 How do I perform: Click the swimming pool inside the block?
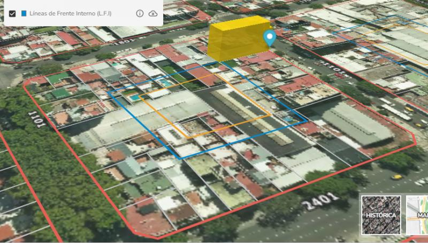(136, 98)
